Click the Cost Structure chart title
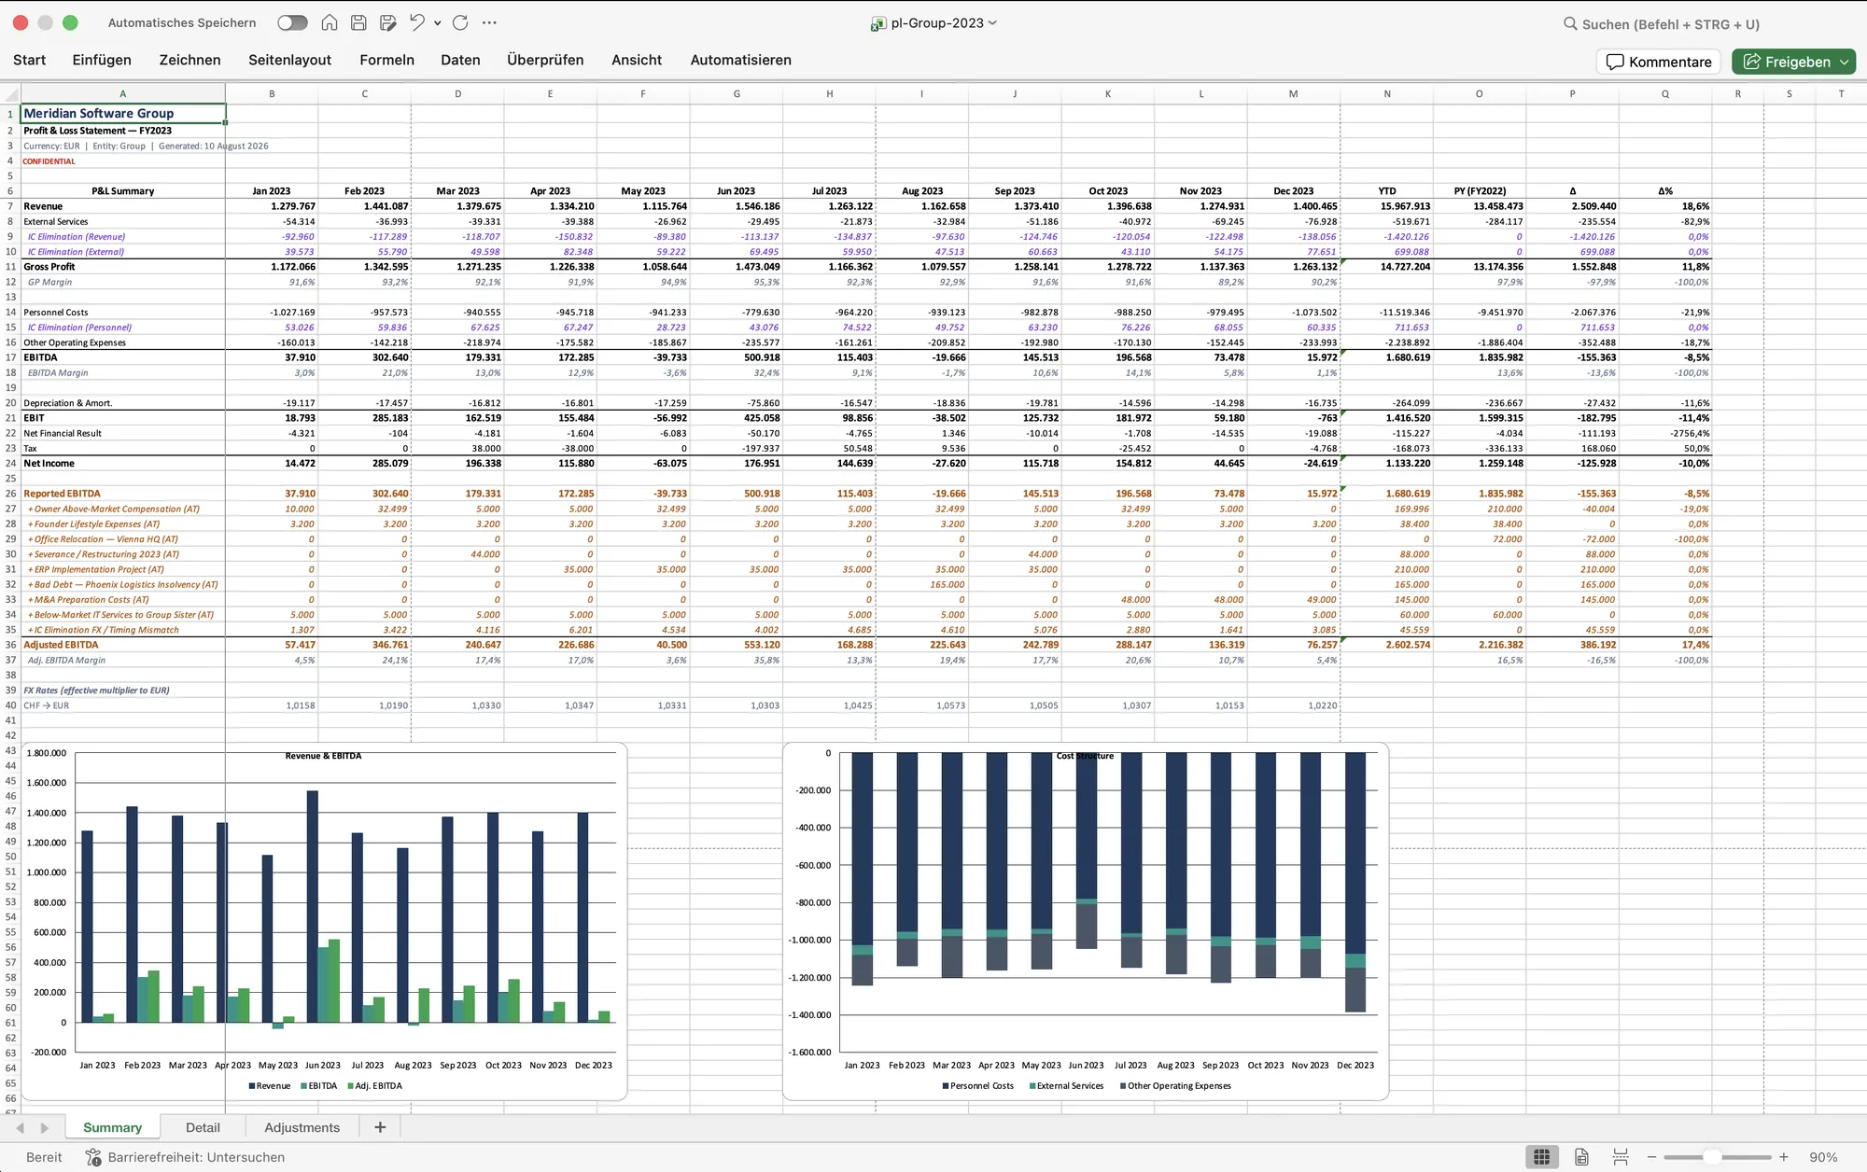 coord(1085,756)
